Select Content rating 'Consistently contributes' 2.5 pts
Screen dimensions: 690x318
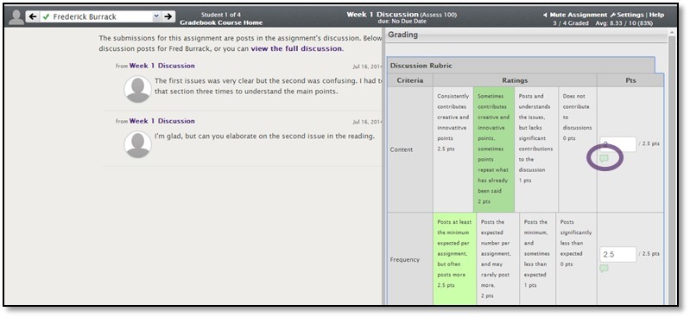point(453,149)
